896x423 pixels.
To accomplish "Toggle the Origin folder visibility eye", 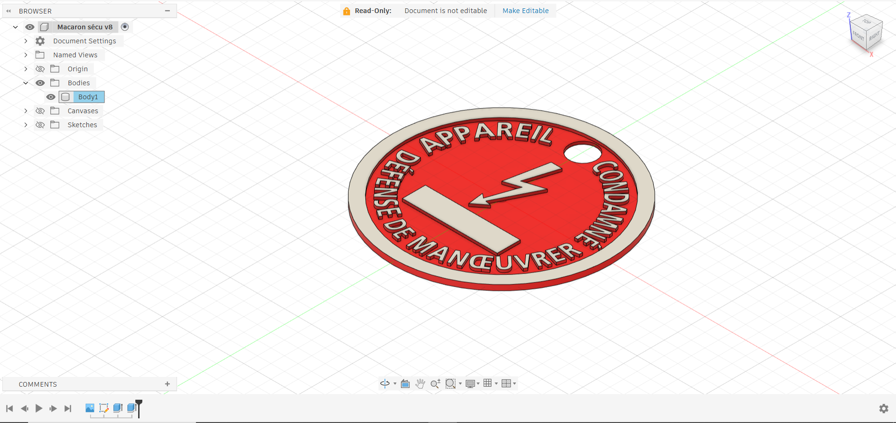I will [40, 69].
